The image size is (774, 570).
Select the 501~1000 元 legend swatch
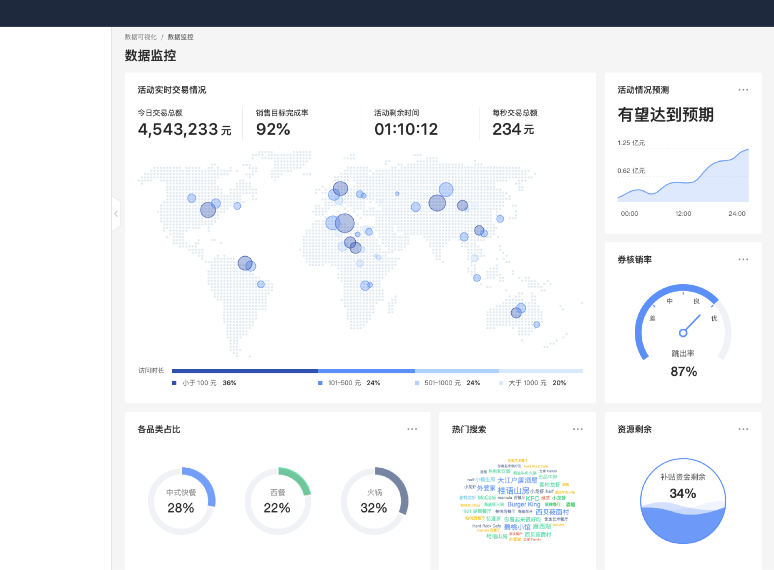click(417, 383)
